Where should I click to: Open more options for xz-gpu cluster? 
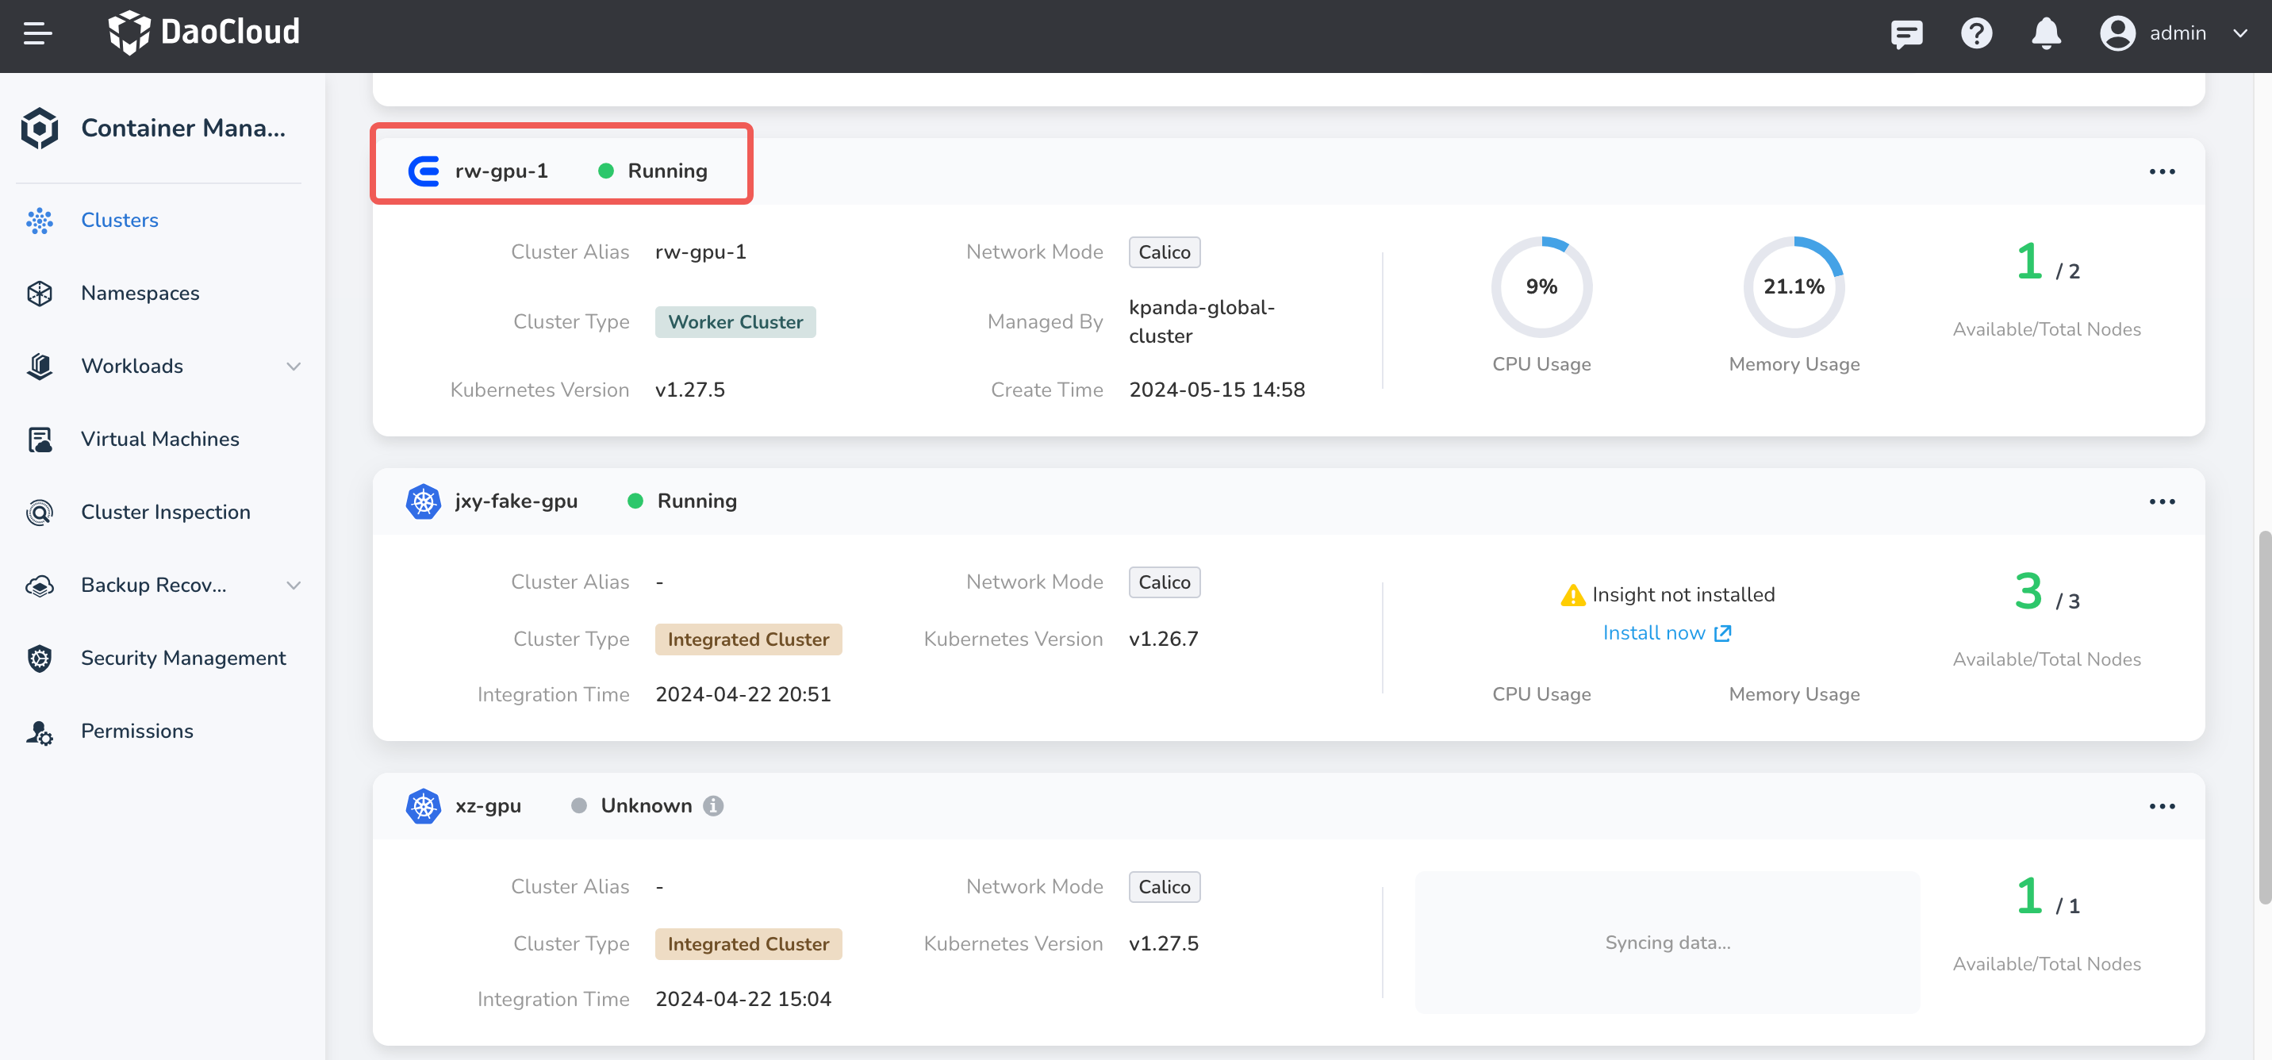[2161, 805]
